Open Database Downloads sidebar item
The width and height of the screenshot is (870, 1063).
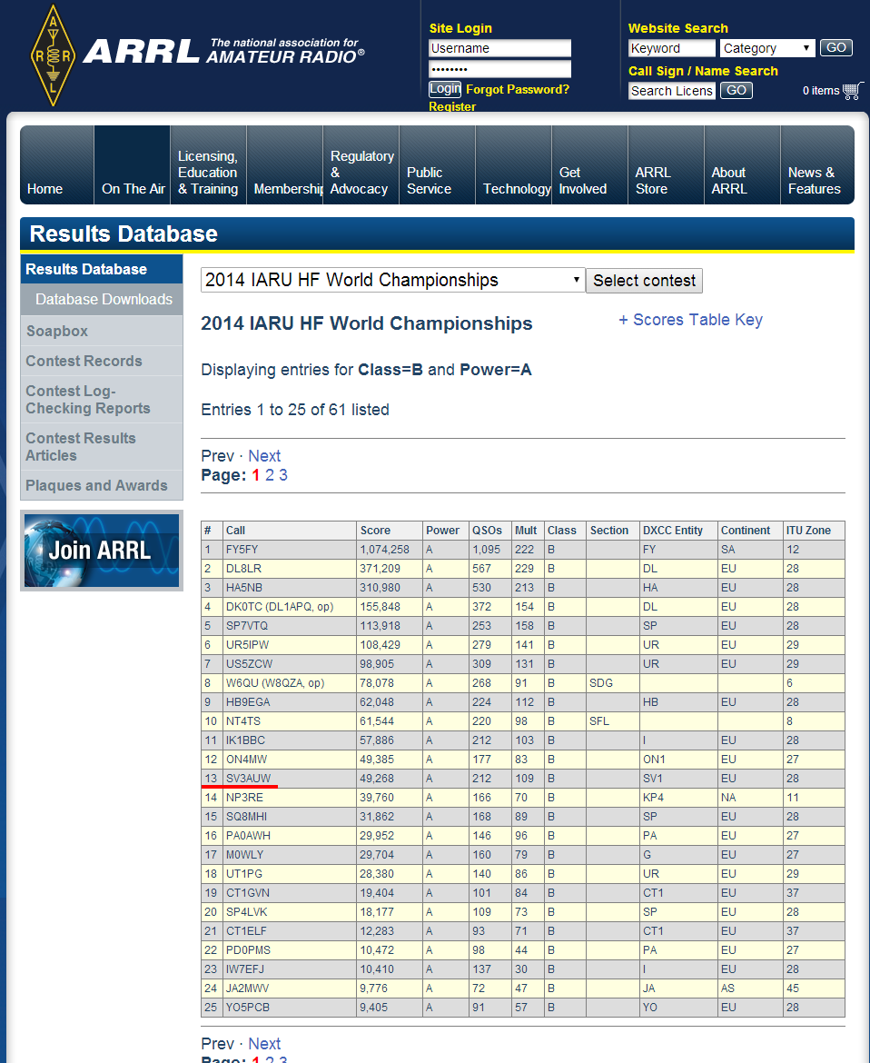[x=102, y=299]
